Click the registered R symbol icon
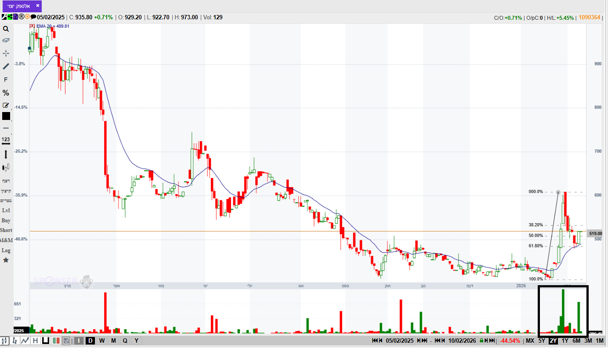The width and height of the screenshot is (608, 348). [21, 17]
